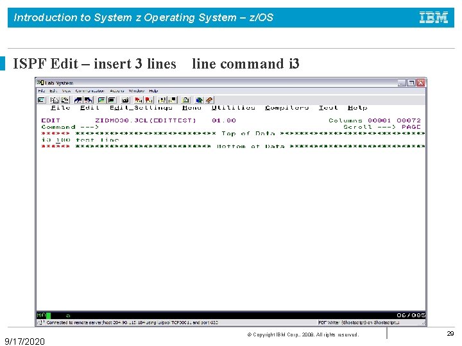Open emulator Edit menu in window menu bar
This screenshot has height=346, width=462.
(x=53, y=91)
